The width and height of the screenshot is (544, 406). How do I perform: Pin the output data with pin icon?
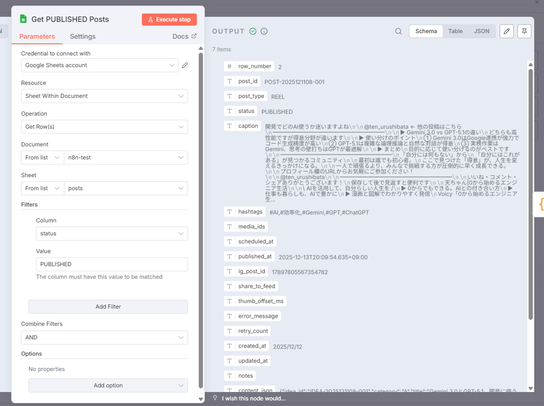[524, 31]
